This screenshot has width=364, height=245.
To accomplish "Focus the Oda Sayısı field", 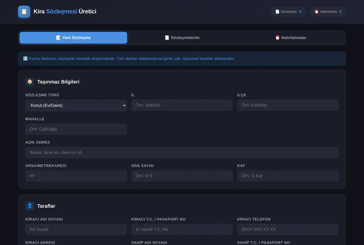I will point(182,176).
